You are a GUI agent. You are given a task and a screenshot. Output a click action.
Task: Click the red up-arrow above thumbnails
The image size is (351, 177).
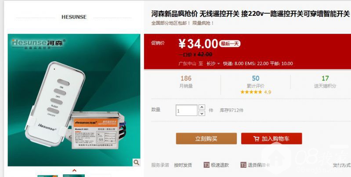click(74, 170)
